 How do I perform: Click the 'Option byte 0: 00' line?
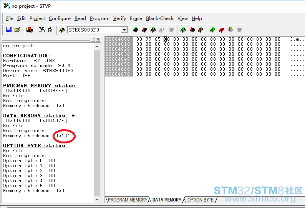tap(29, 161)
